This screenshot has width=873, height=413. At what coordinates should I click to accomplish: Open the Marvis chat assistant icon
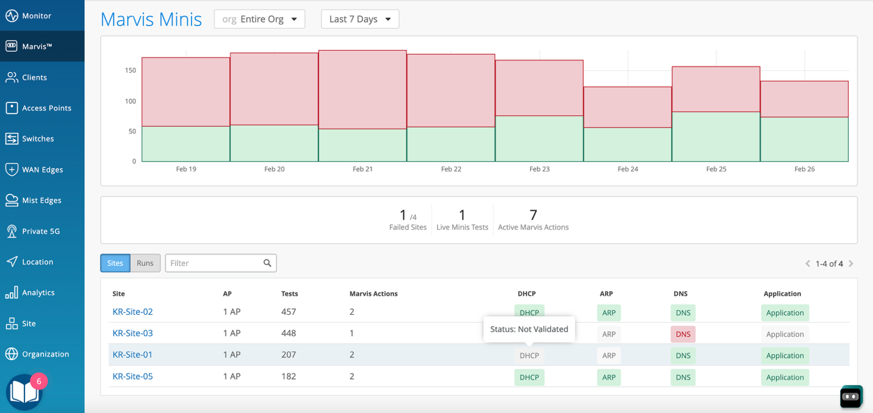point(850,396)
